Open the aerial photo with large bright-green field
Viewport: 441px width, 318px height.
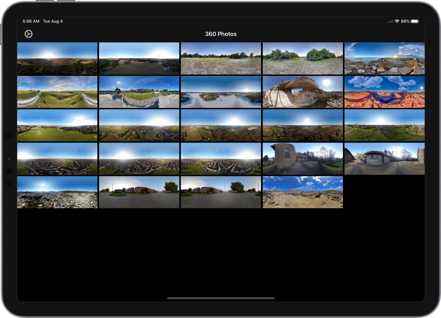point(57,125)
